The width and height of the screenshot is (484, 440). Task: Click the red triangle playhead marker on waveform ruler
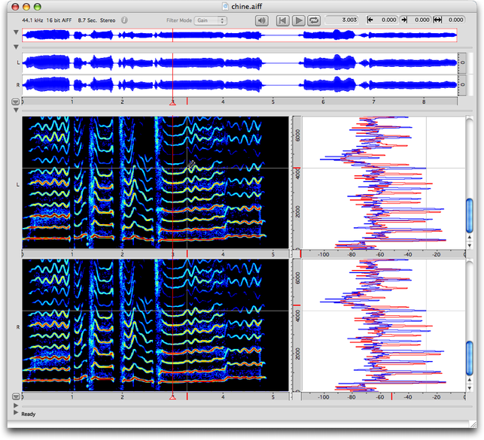(173, 102)
